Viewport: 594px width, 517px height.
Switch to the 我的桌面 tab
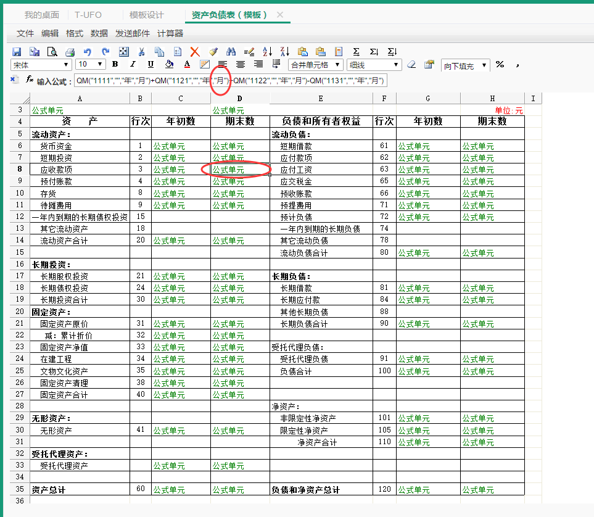pyautogui.click(x=42, y=15)
